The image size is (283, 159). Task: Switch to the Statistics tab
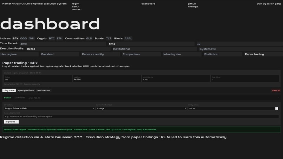[223, 54]
